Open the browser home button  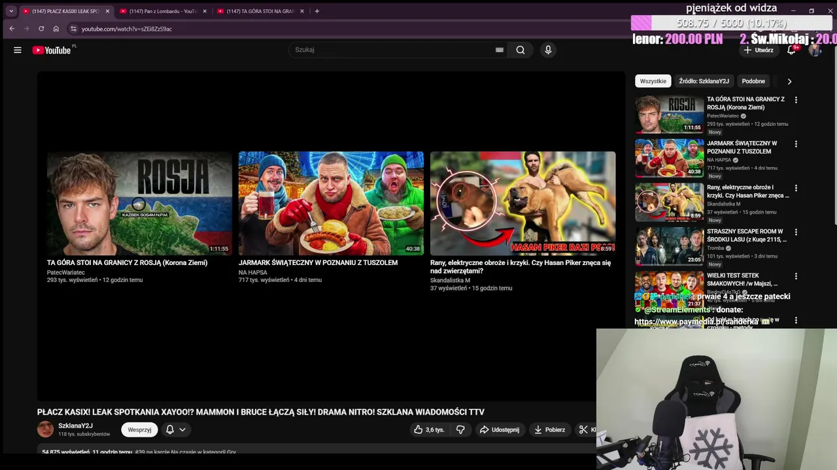(x=56, y=29)
